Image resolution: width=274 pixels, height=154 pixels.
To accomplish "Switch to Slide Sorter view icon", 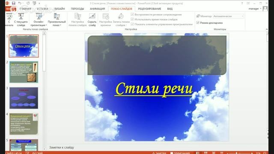I will pyautogui.click(x=206, y=153).
